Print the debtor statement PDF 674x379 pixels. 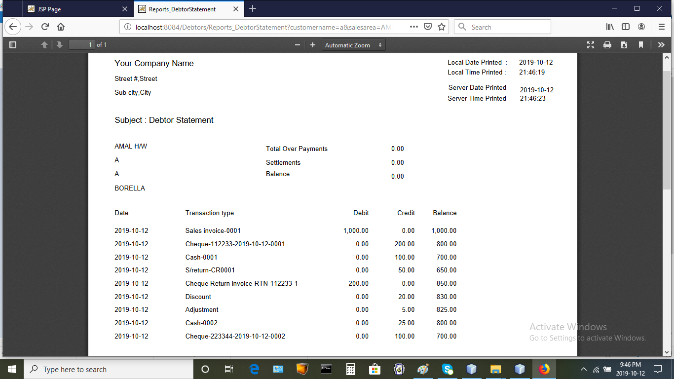607,45
